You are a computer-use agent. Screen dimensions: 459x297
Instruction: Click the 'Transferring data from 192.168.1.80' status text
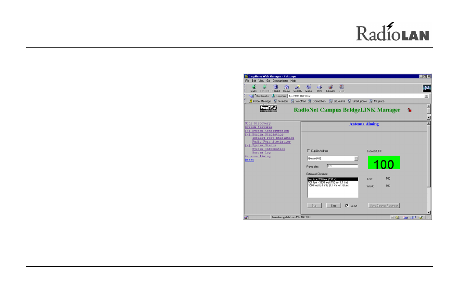(291, 218)
